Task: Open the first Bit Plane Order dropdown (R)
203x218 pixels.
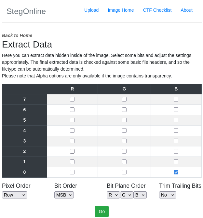Action: click(113, 195)
